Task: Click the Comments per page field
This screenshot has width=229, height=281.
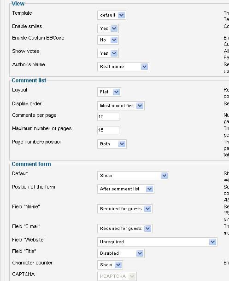Action: point(108,117)
